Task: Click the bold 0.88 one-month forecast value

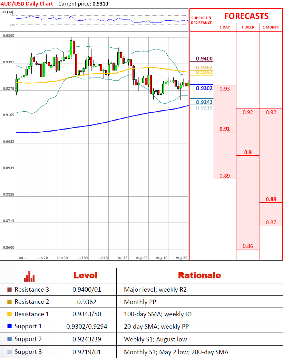Action: (x=271, y=199)
